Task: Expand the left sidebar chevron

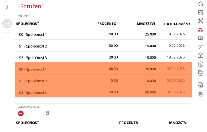Action: 7,7
